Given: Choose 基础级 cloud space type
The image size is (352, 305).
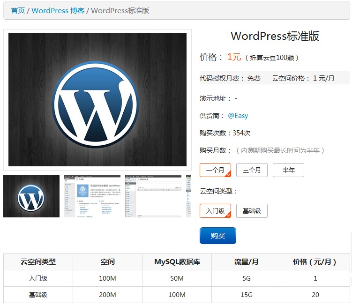Looking at the screenshot, I should coord(252,211).
